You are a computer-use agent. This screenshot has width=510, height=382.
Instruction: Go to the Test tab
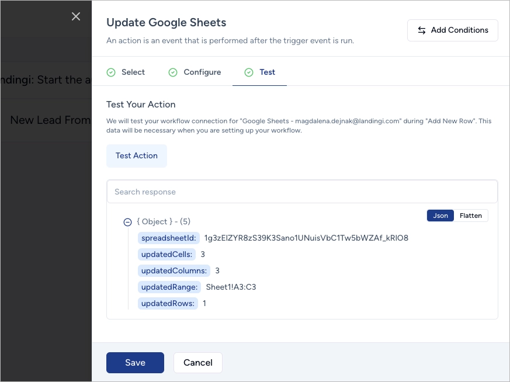click(267, 72)
